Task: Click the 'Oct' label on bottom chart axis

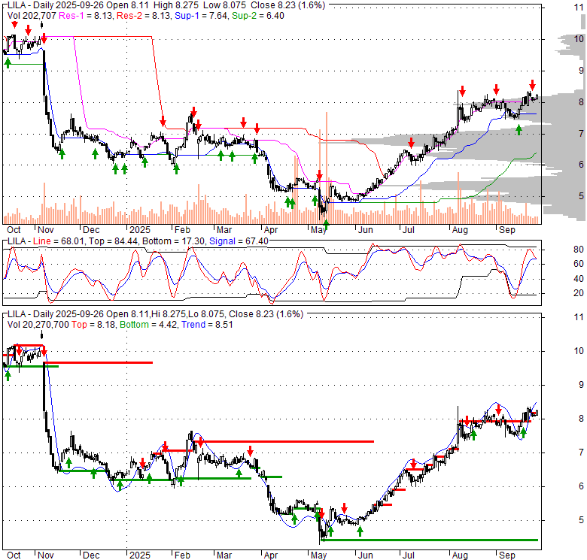Action: pos(14,555)
